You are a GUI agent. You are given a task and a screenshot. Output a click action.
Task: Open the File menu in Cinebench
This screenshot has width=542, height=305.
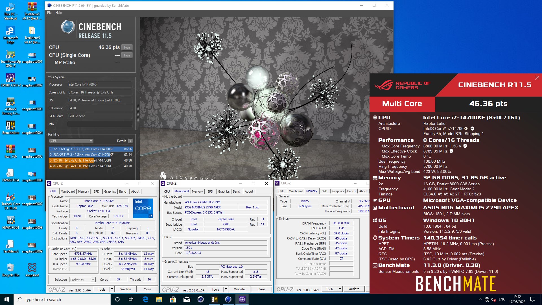click(x=49, y=13)
